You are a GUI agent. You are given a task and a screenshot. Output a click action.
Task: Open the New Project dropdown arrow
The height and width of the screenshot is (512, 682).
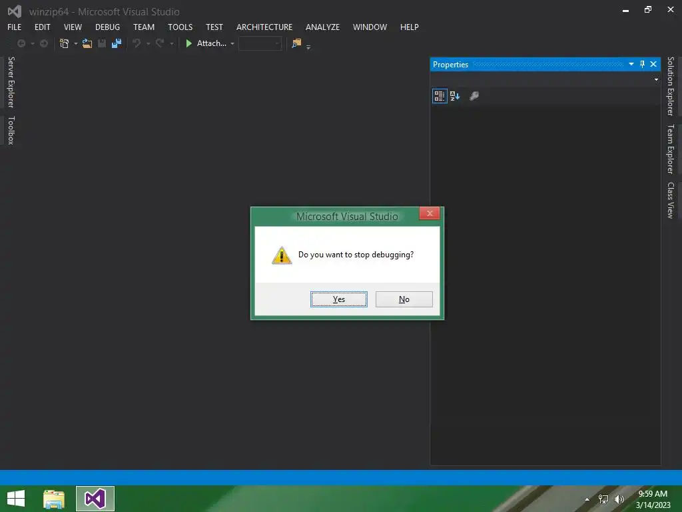point(76,43)
